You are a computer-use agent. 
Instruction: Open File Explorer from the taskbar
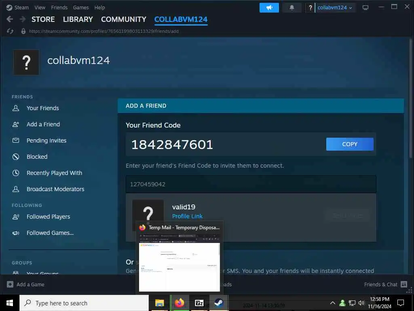tap(159, 303)
